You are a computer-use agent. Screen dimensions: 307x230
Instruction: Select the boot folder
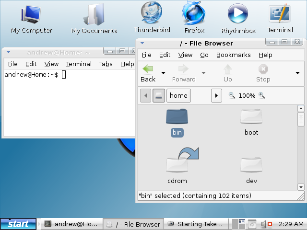point(251,123)
